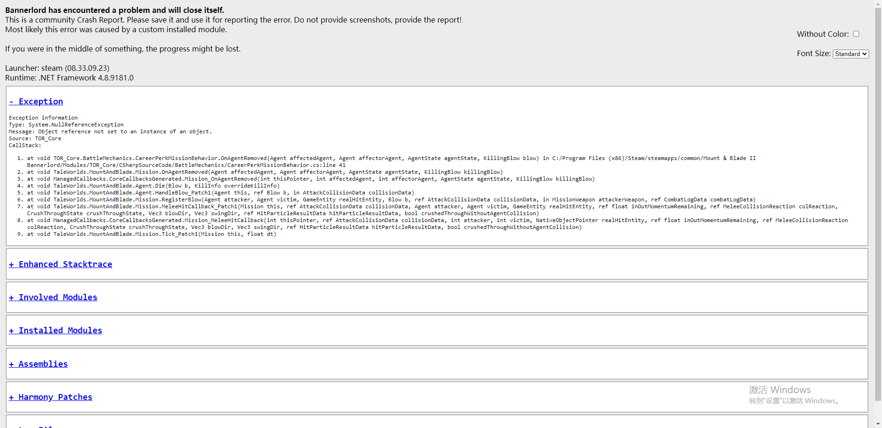Screen dimensions: 882x428
Task: Click the page scrollbar up arrow
Action: click(878, 4)
